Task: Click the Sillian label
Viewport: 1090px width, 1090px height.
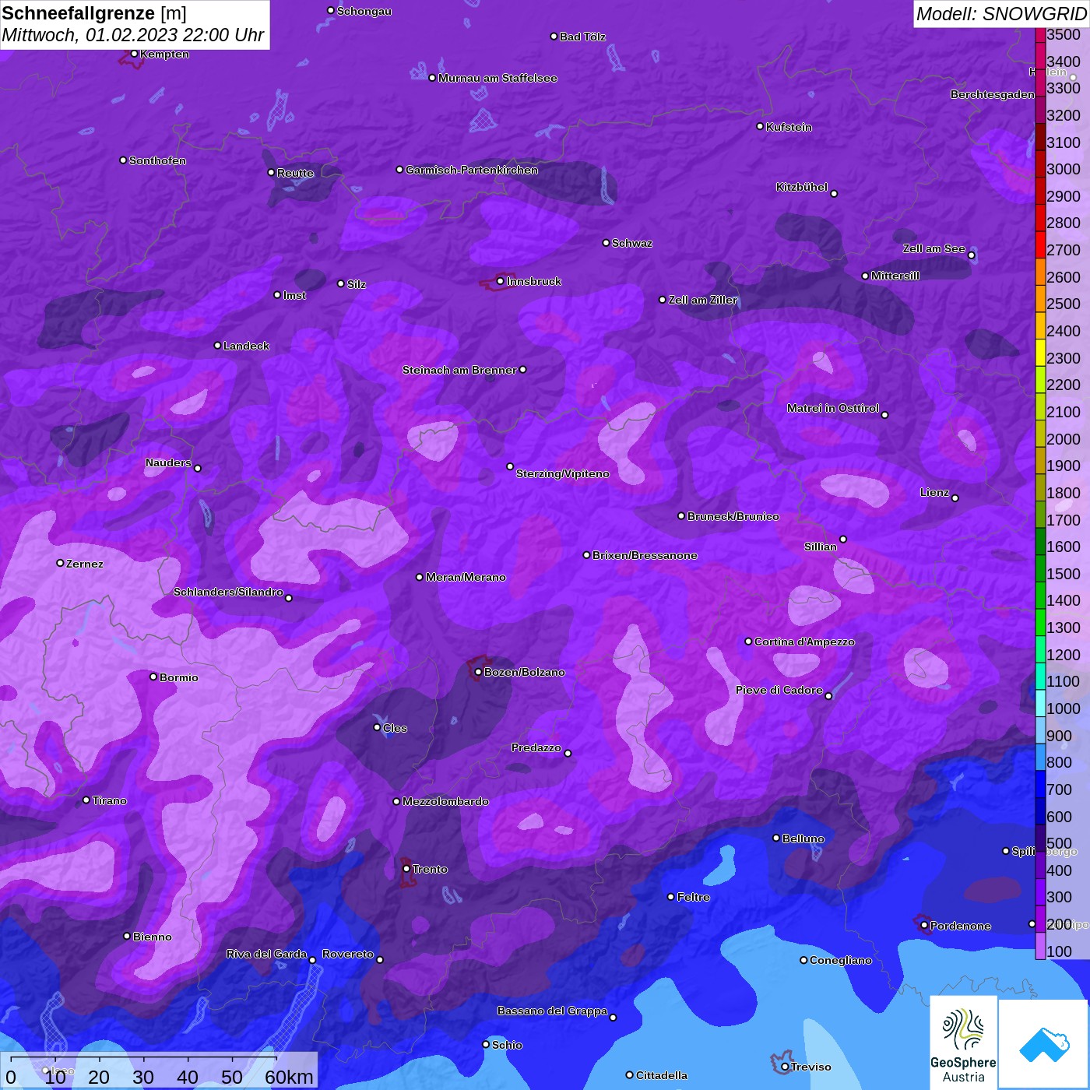Action: 821,547
